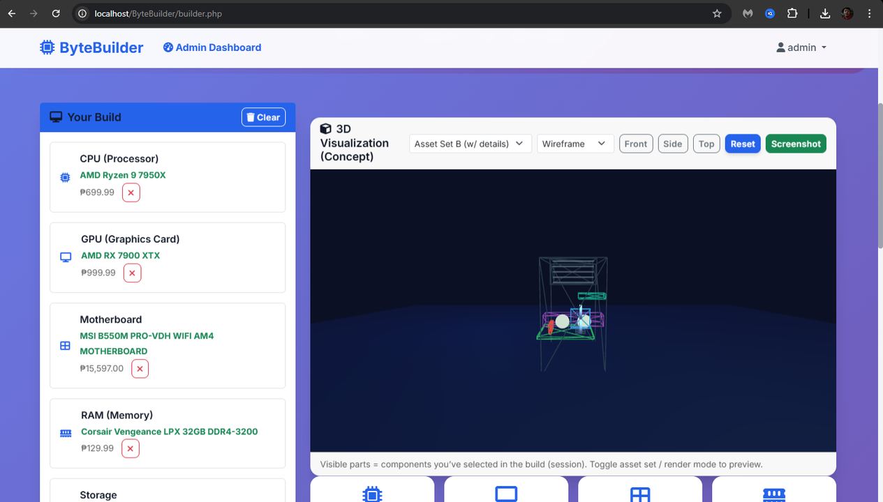Click the GPU monitor icon in build list
The image size is (883, 502).
click(x=66, y=257)
